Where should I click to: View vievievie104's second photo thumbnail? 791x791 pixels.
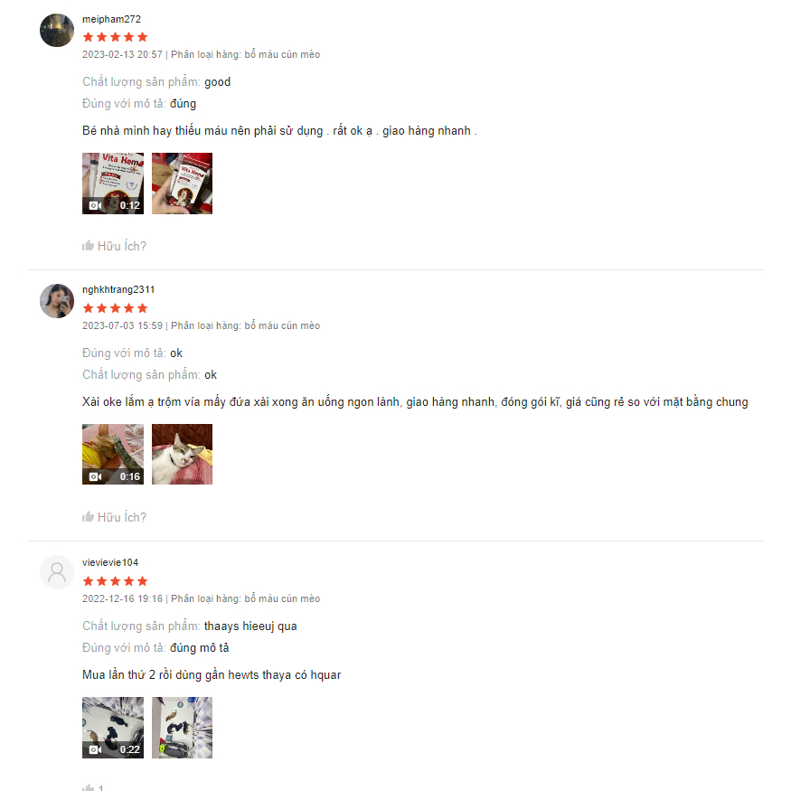point(182,728)
